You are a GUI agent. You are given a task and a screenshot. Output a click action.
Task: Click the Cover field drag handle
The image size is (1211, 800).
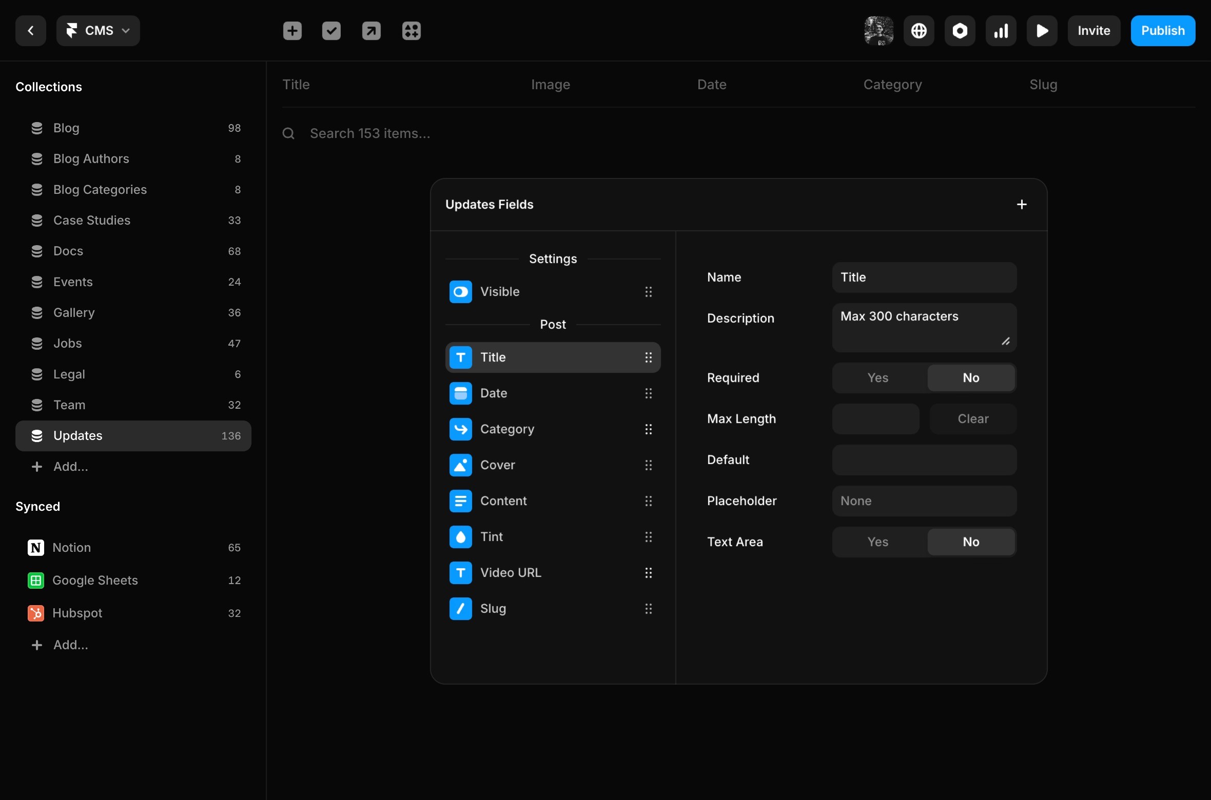click(649, 465)
